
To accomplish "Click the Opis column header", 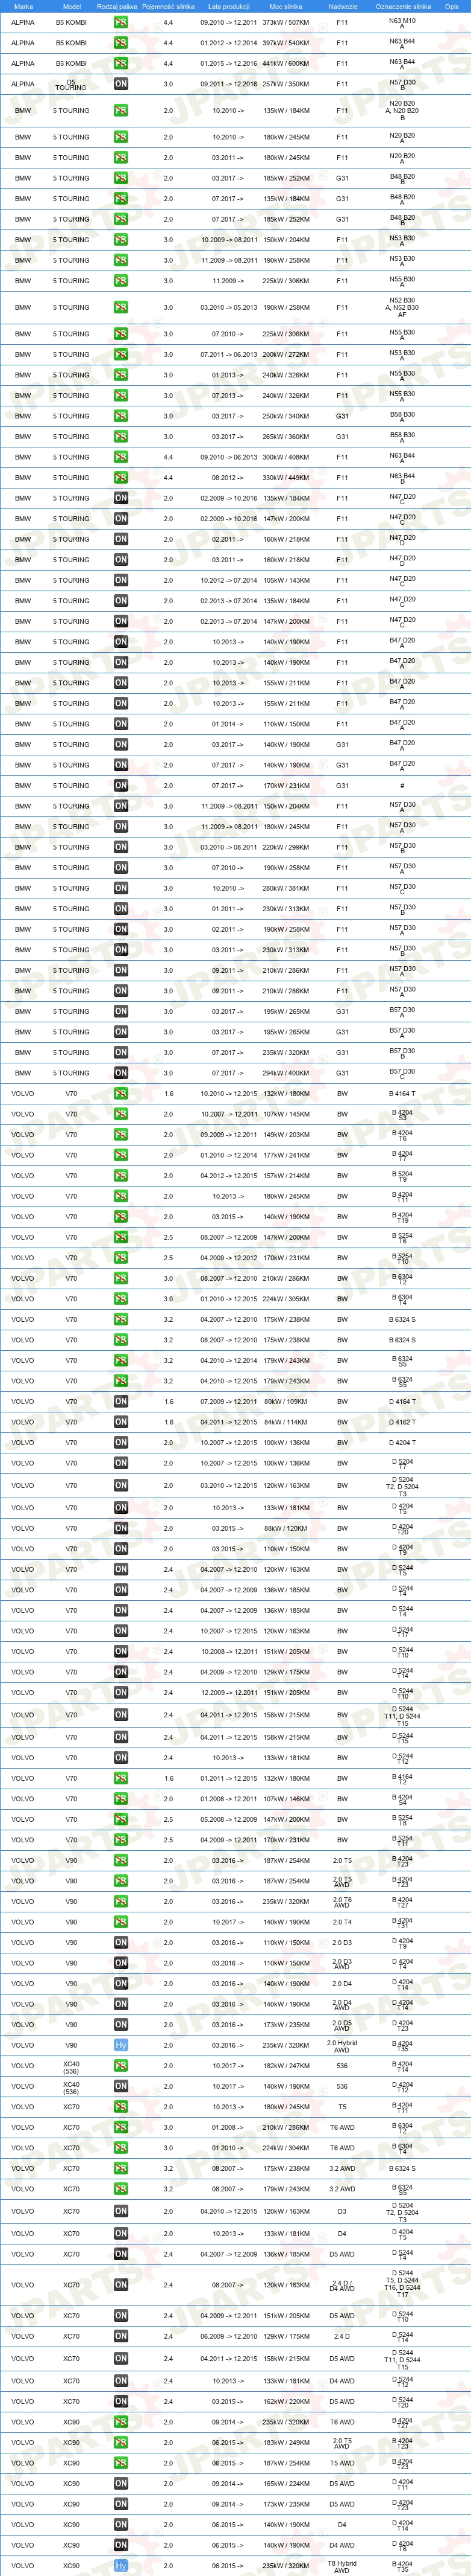I will (x=452, y=6).
